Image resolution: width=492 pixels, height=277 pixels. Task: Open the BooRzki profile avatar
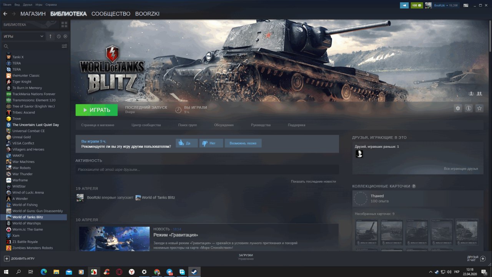point(428,5)
